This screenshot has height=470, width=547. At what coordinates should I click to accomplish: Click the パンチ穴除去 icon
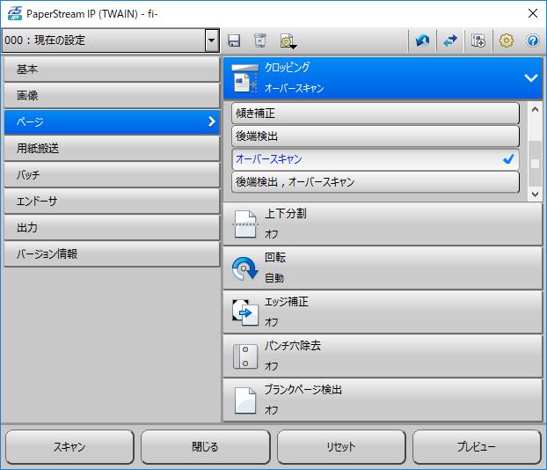pos(244,356)
